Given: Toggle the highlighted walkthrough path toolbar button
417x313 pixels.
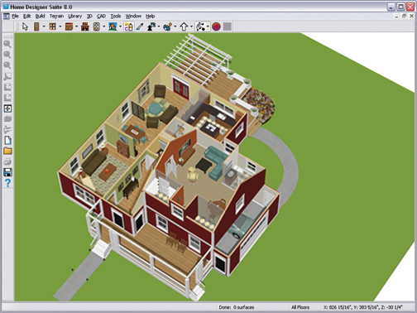Looking at the screenshot, I should 200,26.
